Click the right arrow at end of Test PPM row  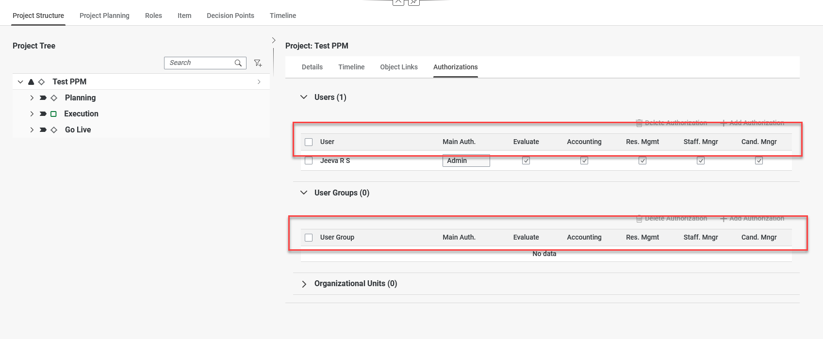coord(259,82)
